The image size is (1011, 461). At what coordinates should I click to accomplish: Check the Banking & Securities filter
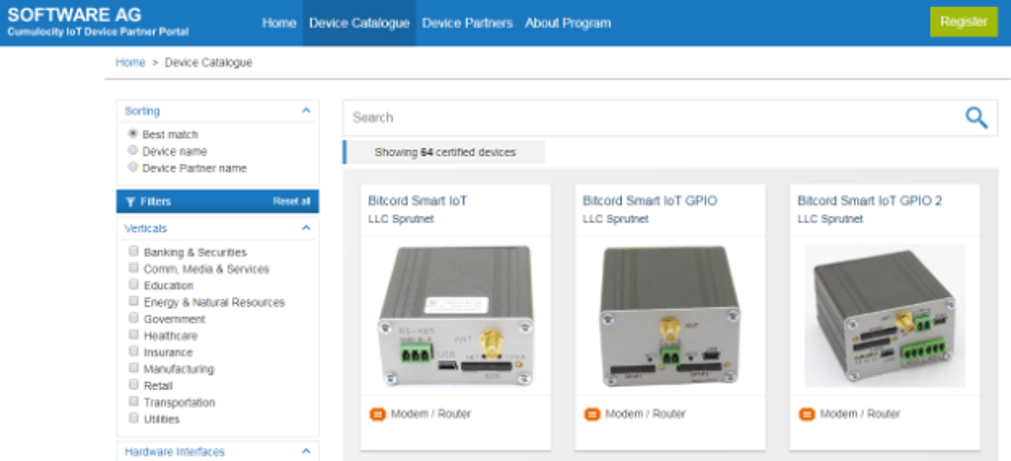(134, 251)
